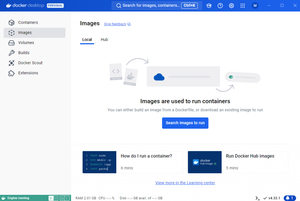Click the Ctrl+K shortcut badge
The height and width of the screenshot is (201, 300).
point(190,6)
